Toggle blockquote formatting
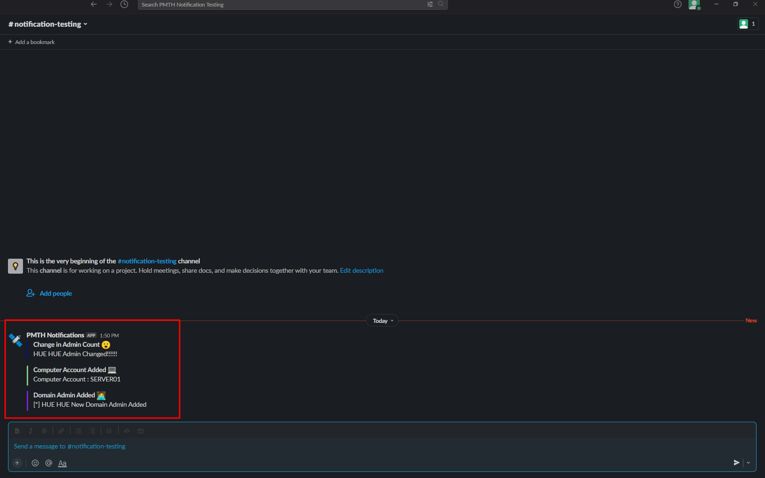 pyautogui.click(x=109, y=431)
